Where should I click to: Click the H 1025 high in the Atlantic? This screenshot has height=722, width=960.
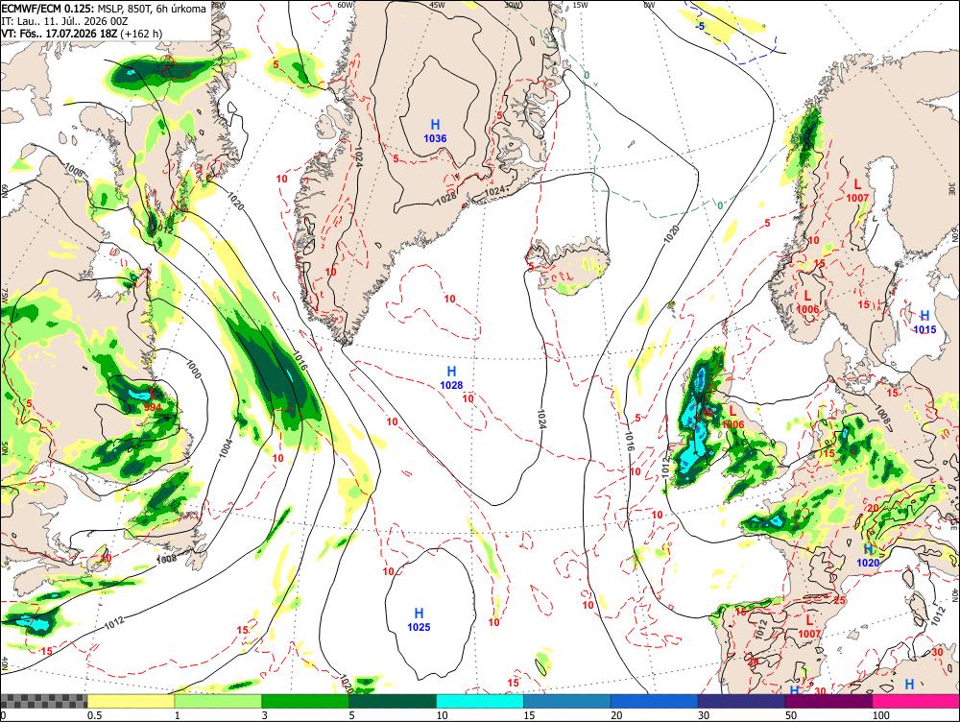(x=419, y=619)
